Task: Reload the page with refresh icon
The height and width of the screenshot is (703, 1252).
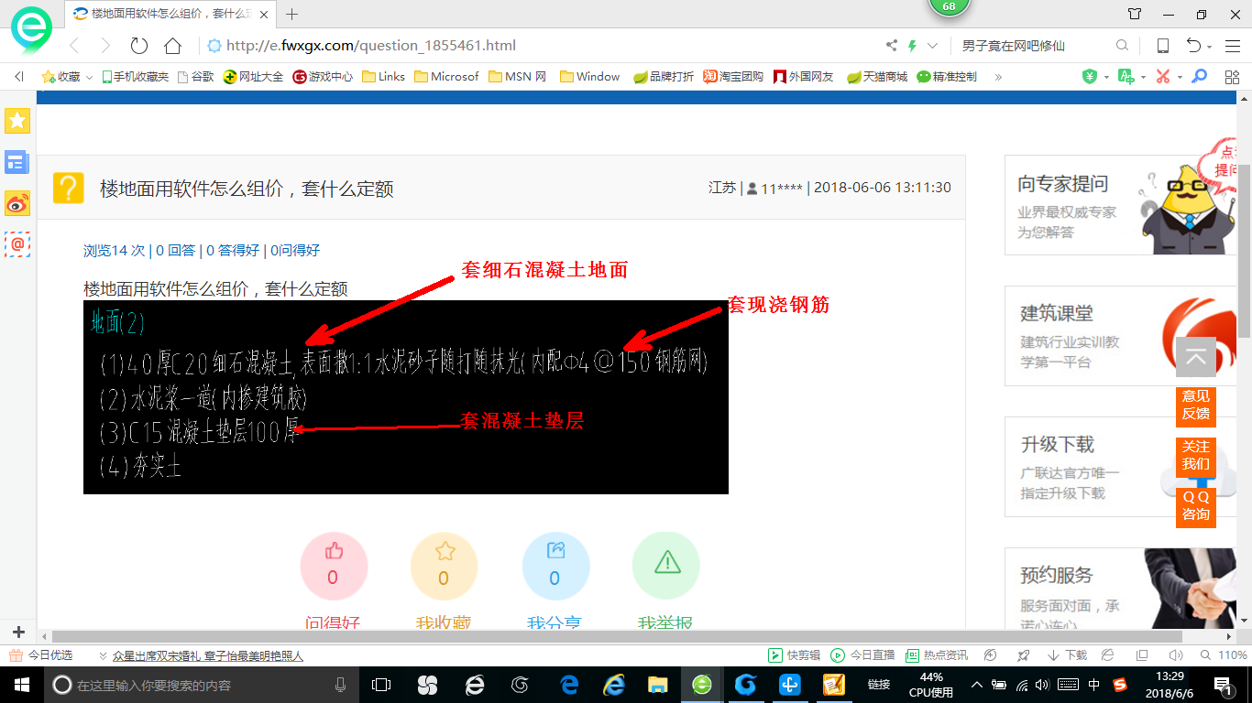Action: [139, 46]
